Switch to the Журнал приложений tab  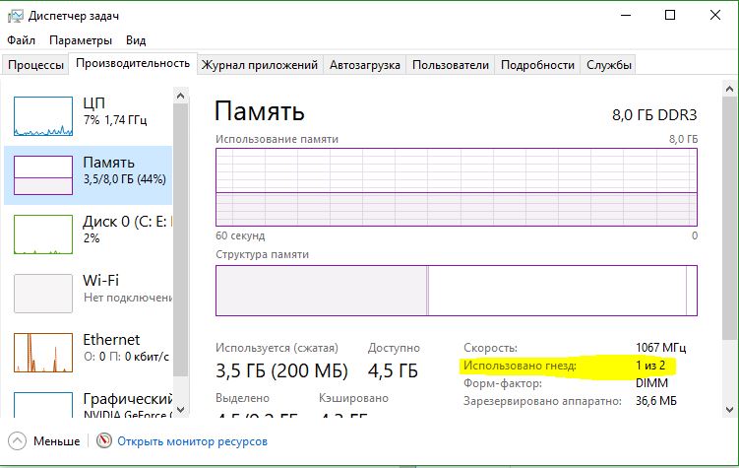[260, 65]
